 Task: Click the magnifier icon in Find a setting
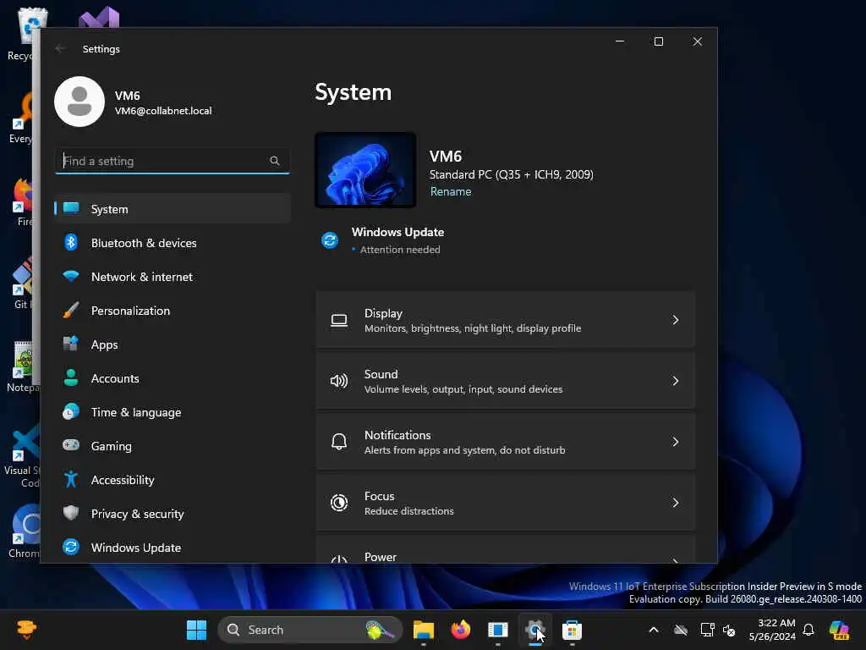click(x=275, y=161)
